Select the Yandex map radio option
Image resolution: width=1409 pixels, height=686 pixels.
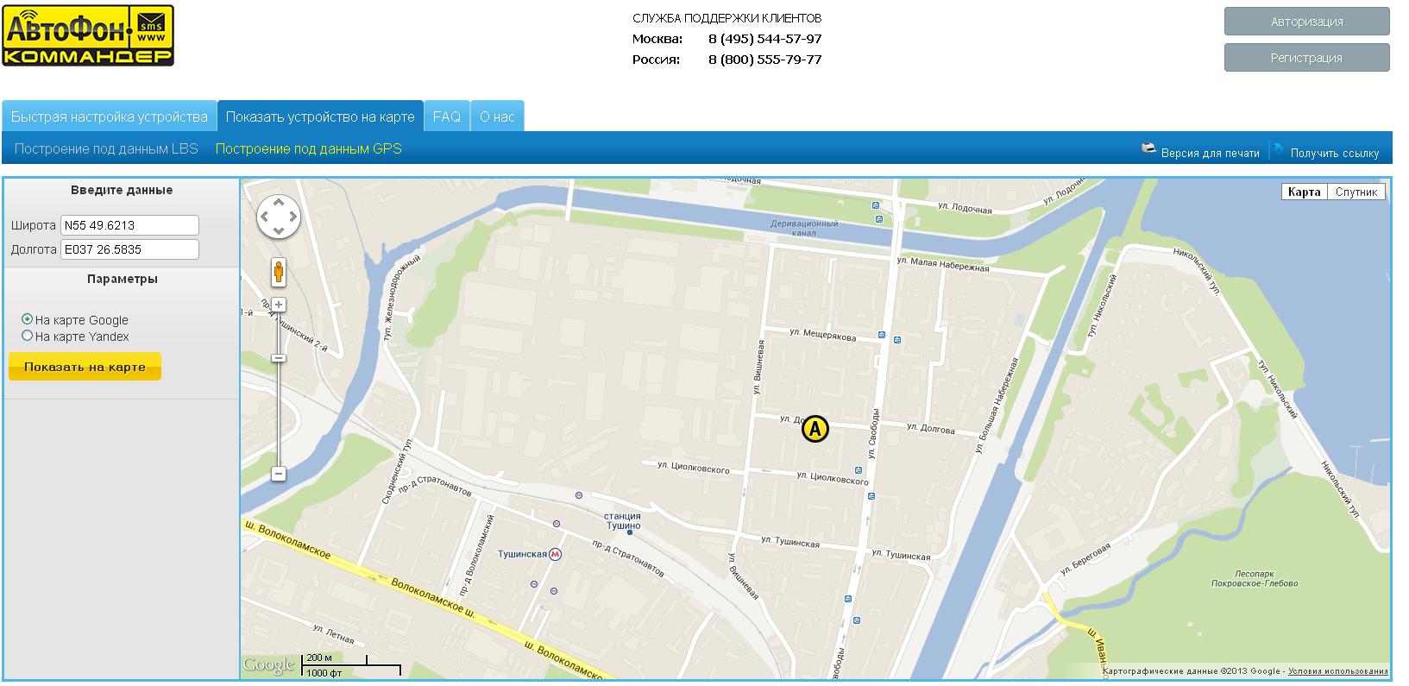point(27,336)
